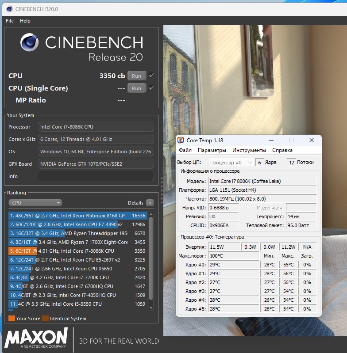The image size is (347, 353).
Task: Click the Потоки count field showing 12
Action: tap(292, 163)
